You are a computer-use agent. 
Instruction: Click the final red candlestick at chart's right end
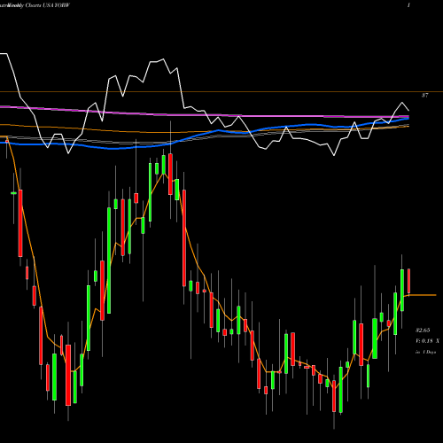pos(409,281)
